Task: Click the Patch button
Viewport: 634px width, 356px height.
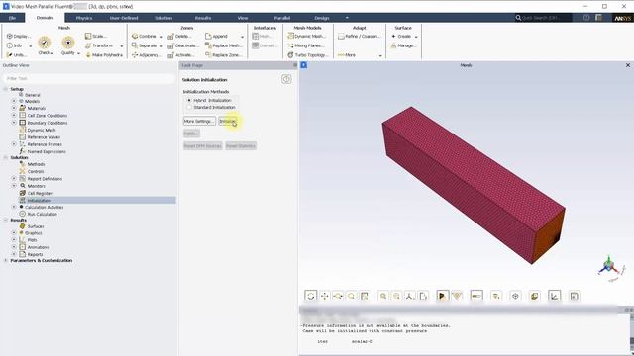Action: click(x=191, y=133)
